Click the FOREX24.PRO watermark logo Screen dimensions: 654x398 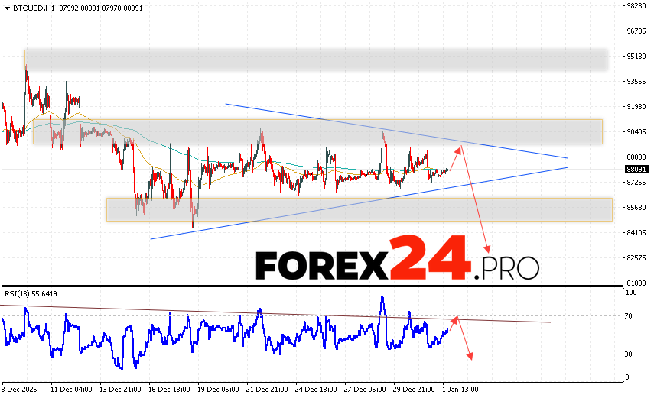pyautogui.click(x=396, y=261)
